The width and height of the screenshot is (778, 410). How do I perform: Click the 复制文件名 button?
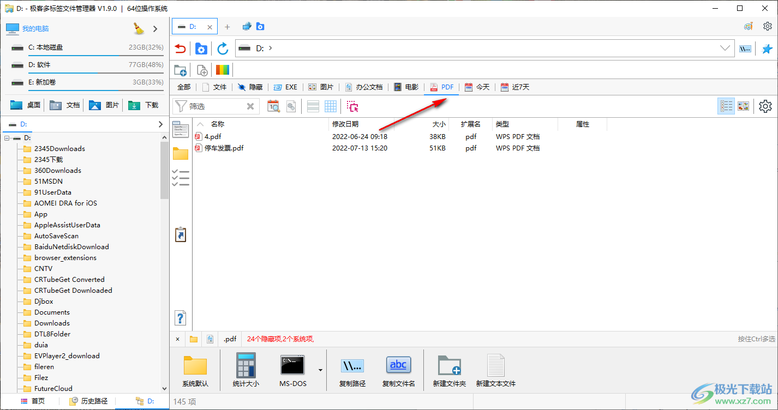(x=398, y=370)
